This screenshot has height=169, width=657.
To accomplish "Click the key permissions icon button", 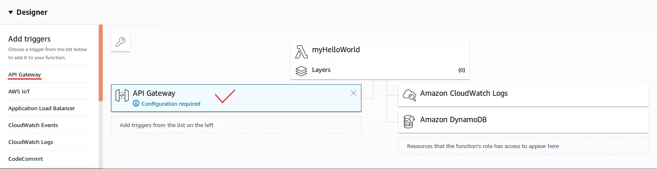I will [x=120, y=42].
